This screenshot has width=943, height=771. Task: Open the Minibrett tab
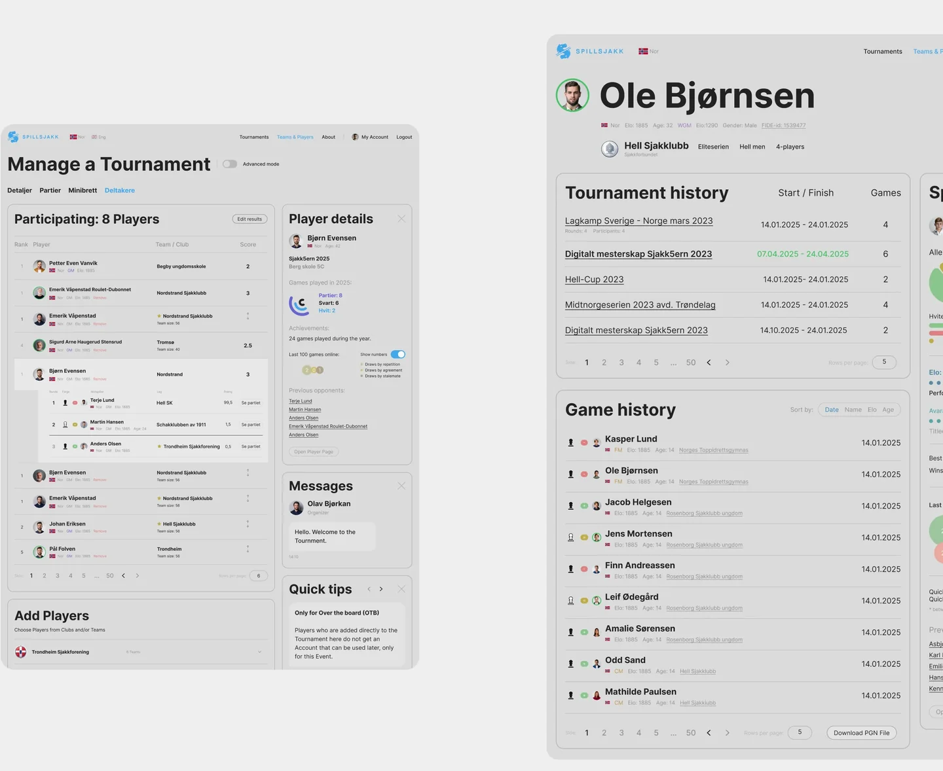coord(83,190)
